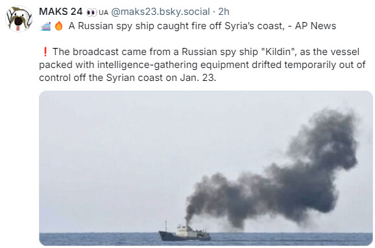Click the UA label after the name
This screenshot has width=375, height=248.
pyautogui.click(x=104, y=12)
